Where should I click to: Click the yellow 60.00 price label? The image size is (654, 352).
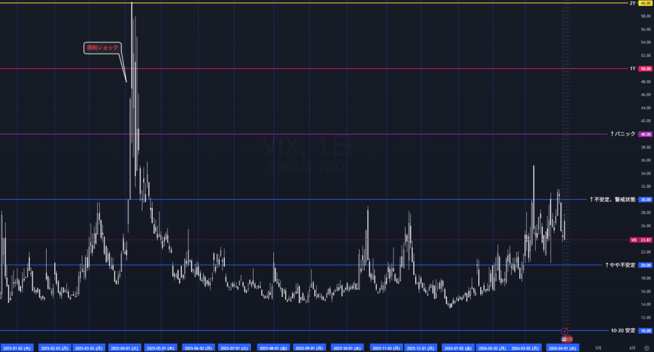pyautogui.click(x=645, y=3)
